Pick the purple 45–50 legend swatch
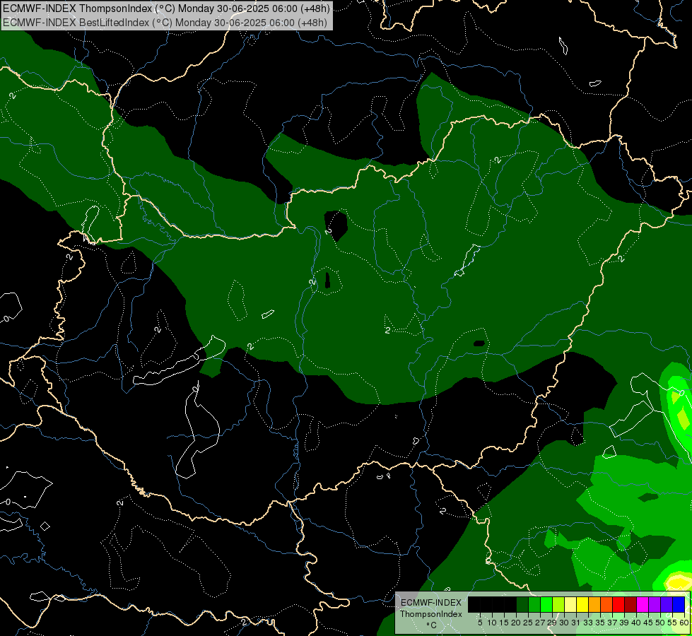Image resolution: width=692 pixels, height=636 pixels. point(655,604)
